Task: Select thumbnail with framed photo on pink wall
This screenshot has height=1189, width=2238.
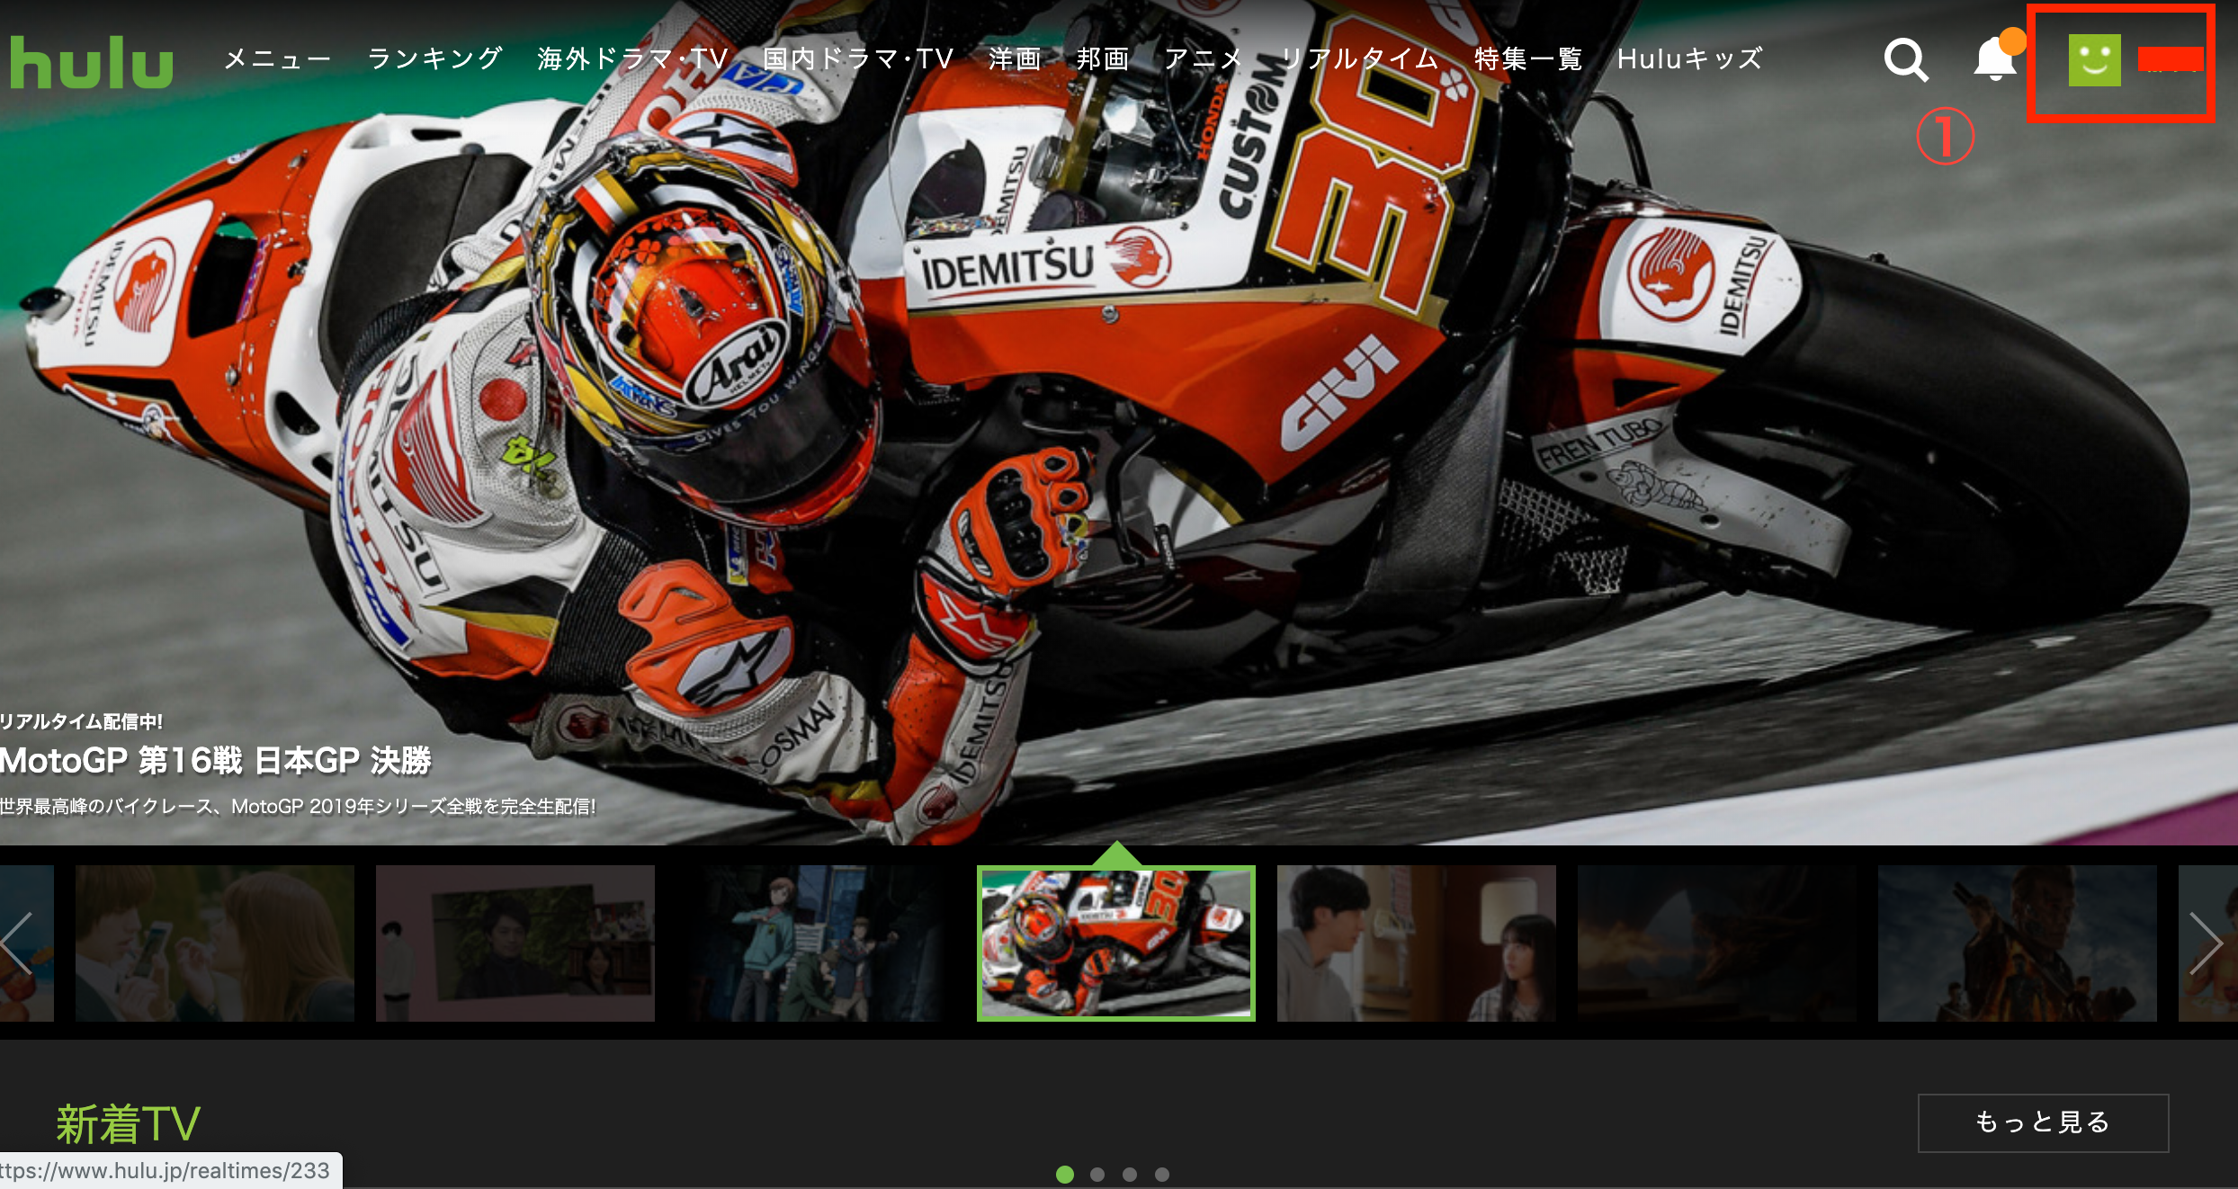Action: (x=515, y=943)
